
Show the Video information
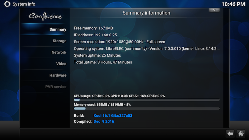click(x=61, y=64)
